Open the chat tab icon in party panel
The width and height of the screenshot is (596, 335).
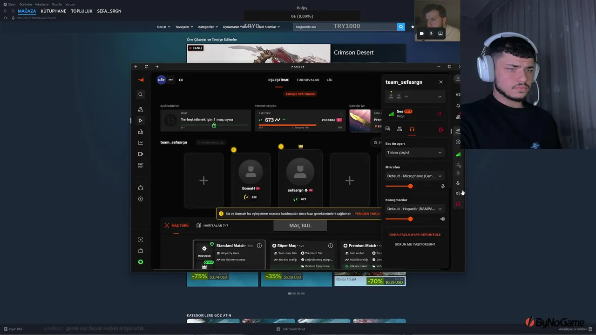coord(388,129)
